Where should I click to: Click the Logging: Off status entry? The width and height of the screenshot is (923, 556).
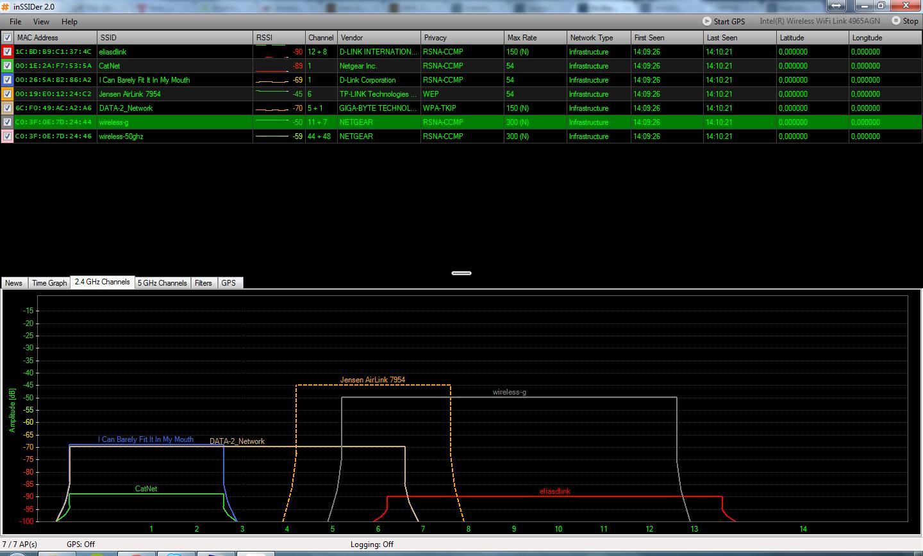[x=372, y=544]
